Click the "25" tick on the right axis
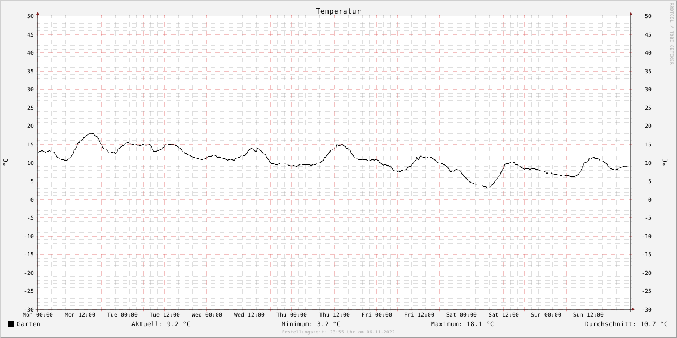The image size is (677, 338). [648, 108]
